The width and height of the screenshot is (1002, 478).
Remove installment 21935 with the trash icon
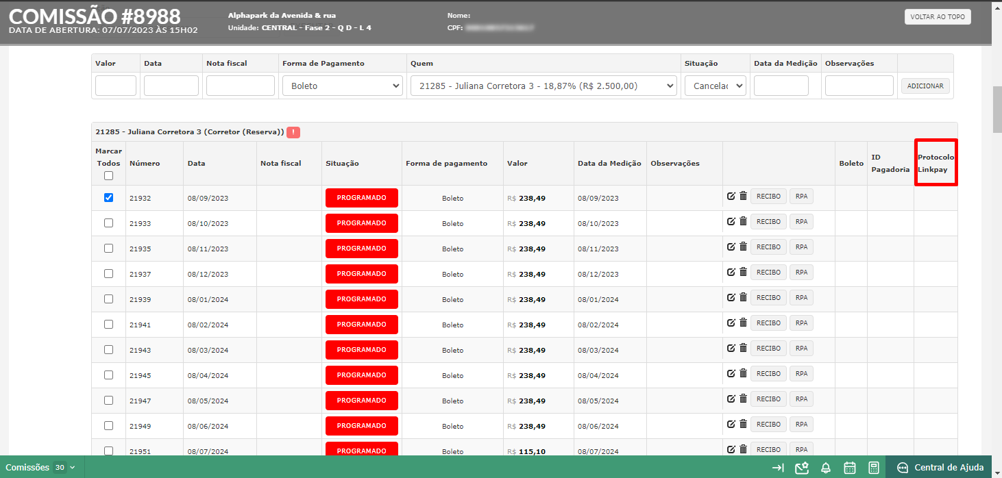point(743,247)
